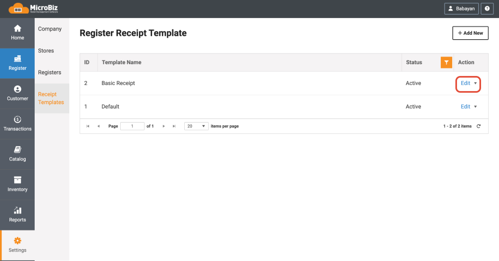This screenshot has width=499, height=261.
Task: Select Company in the submenu
Action: point(50,29)
